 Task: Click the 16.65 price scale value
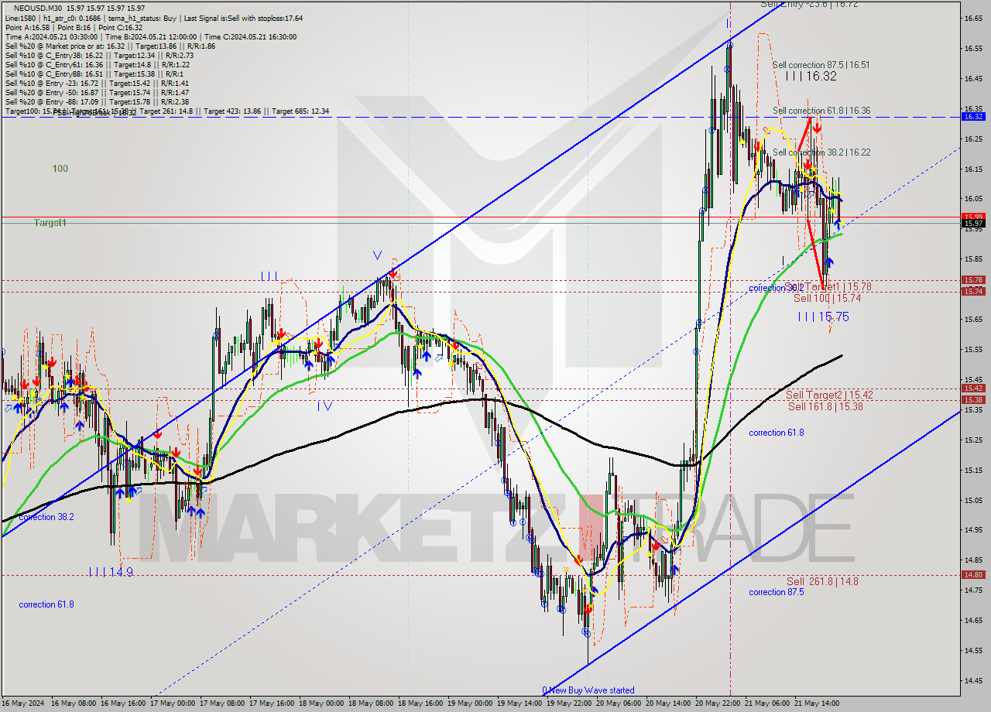click(973, 18)
